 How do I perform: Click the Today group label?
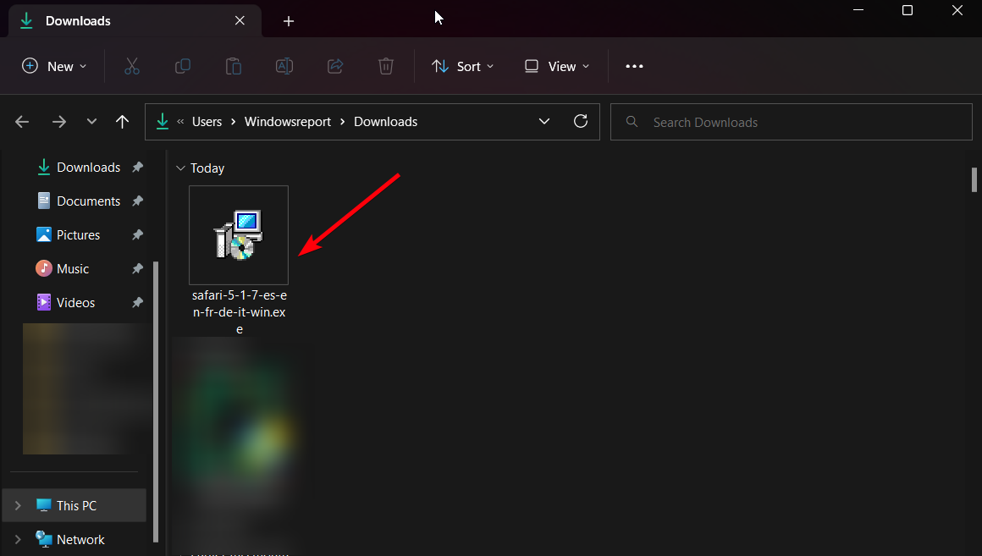click(x=207, y=168)
